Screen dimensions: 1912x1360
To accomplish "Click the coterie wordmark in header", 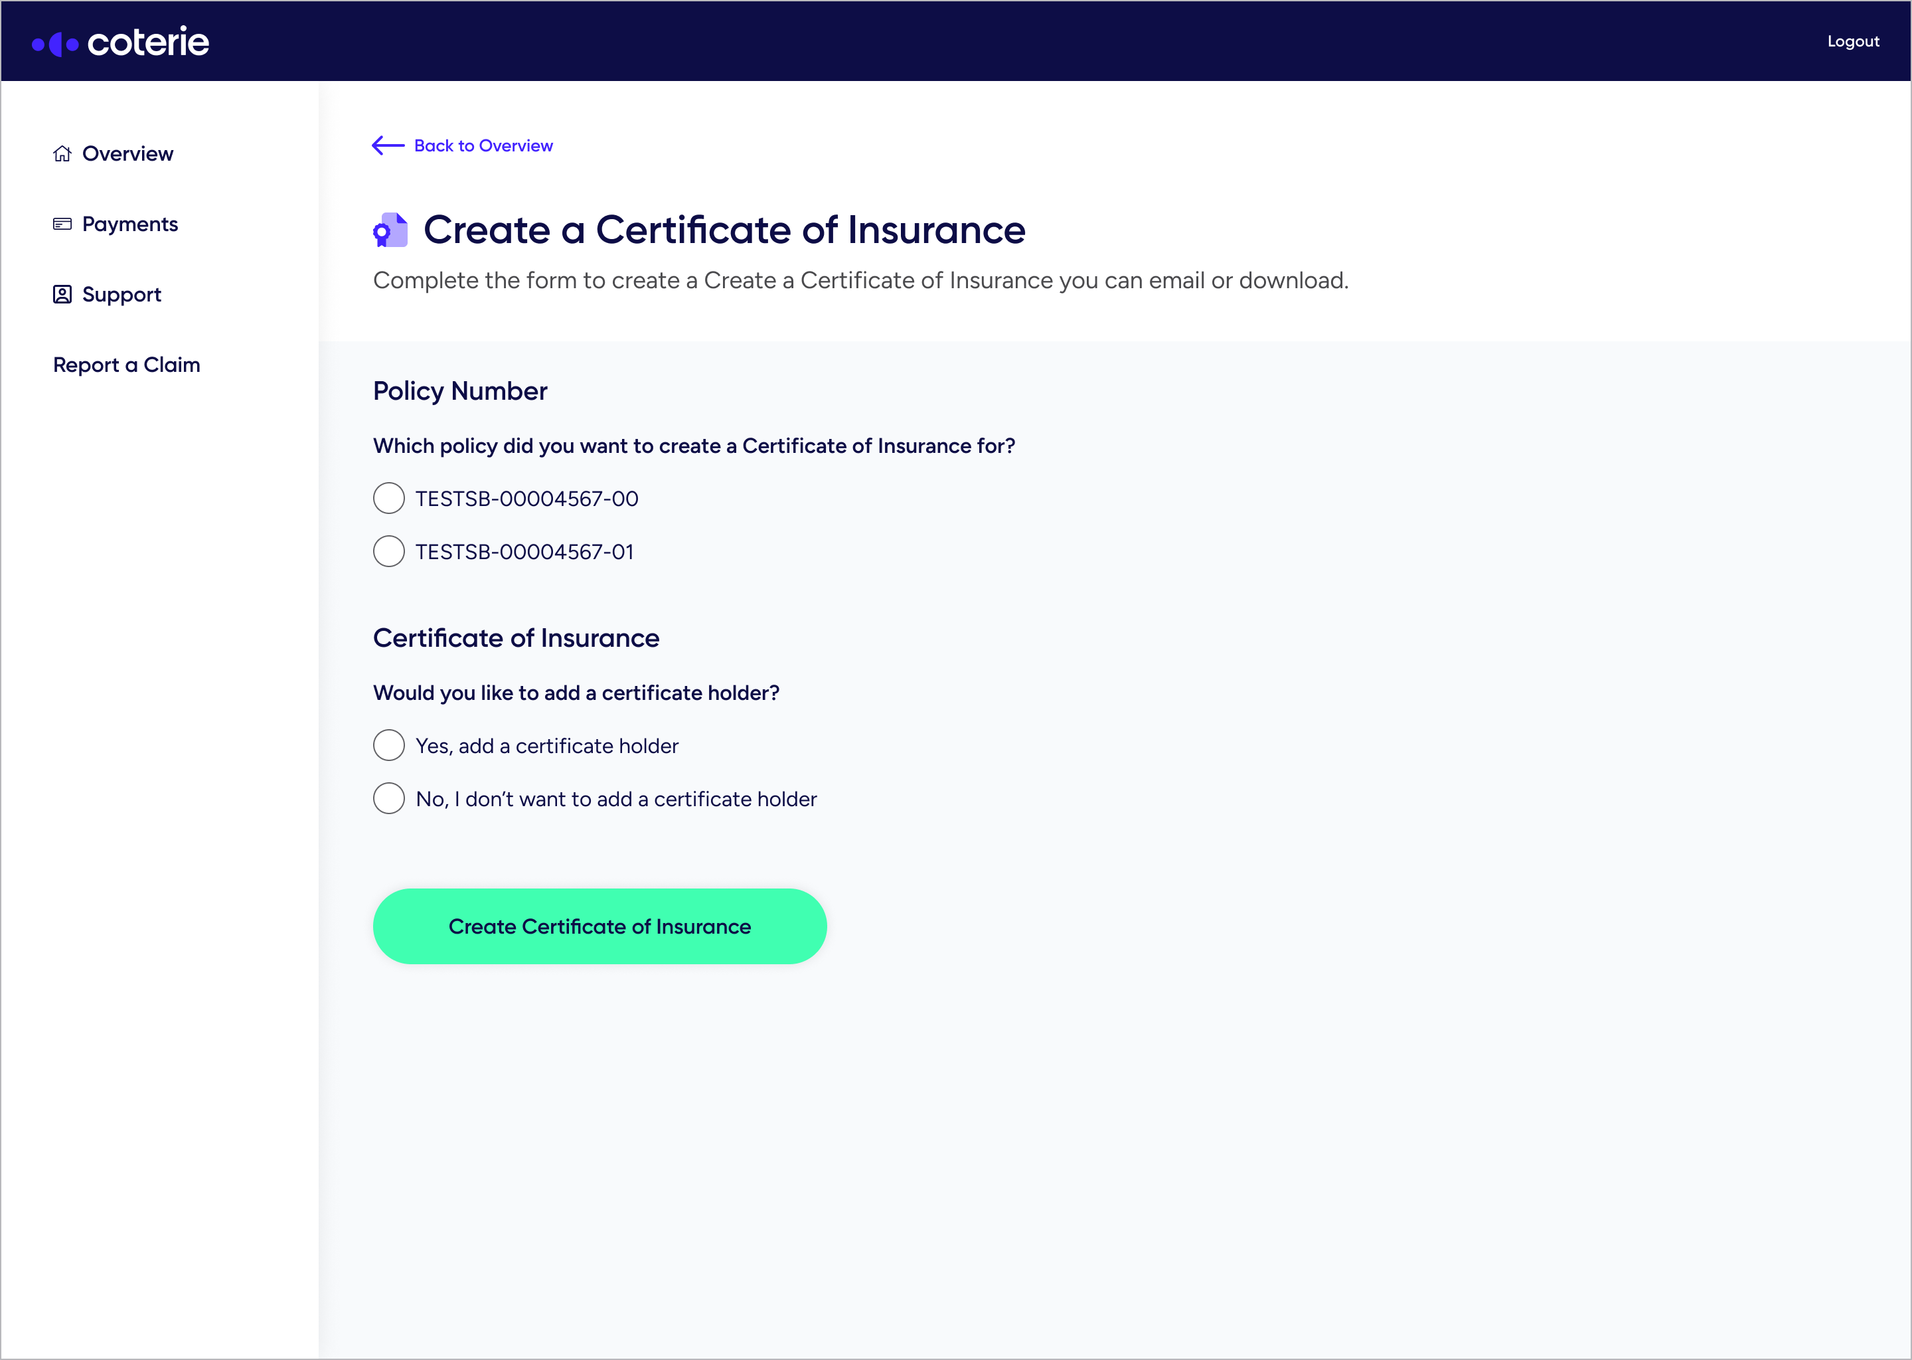I will tap(148, 42).
